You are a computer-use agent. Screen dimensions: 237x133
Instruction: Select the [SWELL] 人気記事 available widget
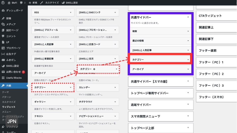tap(53, 44)
